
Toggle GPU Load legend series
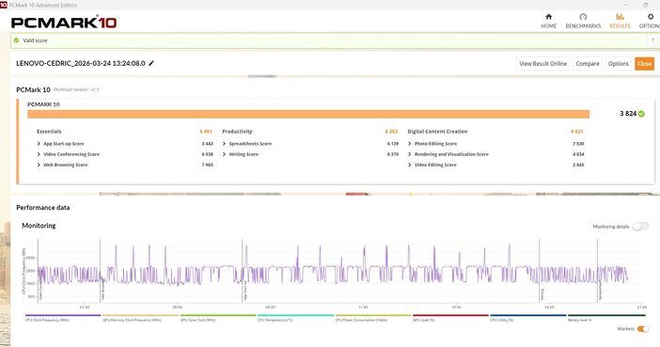[450, 318]
